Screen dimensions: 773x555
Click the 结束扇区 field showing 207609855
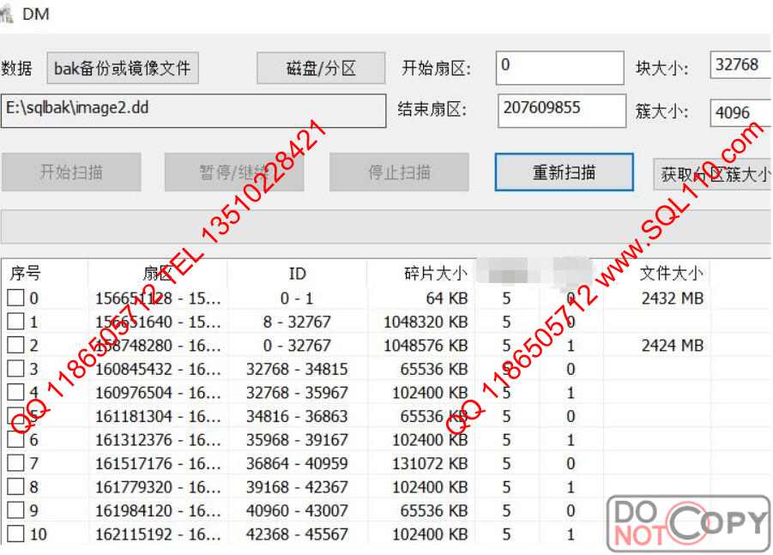click(561, 109)
